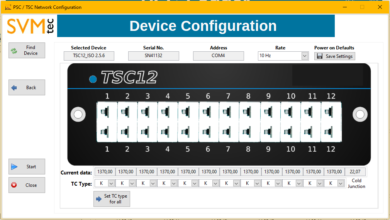Open TC Type dropdown for channel 6

coord(215,183)
